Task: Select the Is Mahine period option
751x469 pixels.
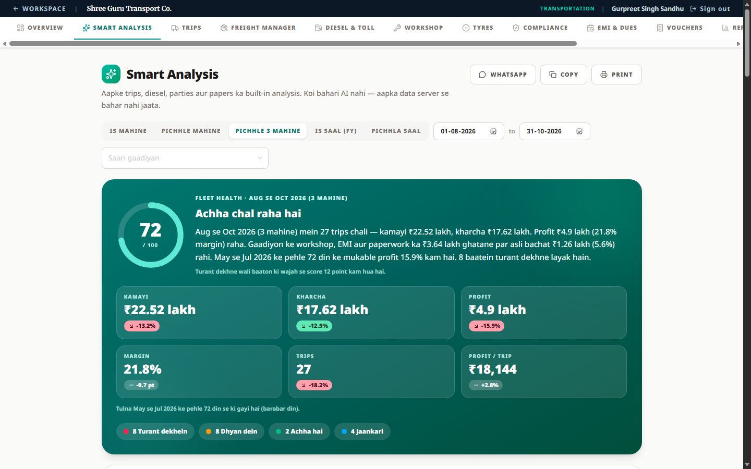Action: 128,131
